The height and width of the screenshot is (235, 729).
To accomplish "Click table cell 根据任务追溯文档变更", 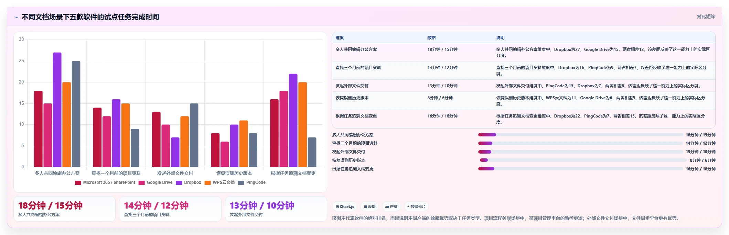I will coord(356,116).
